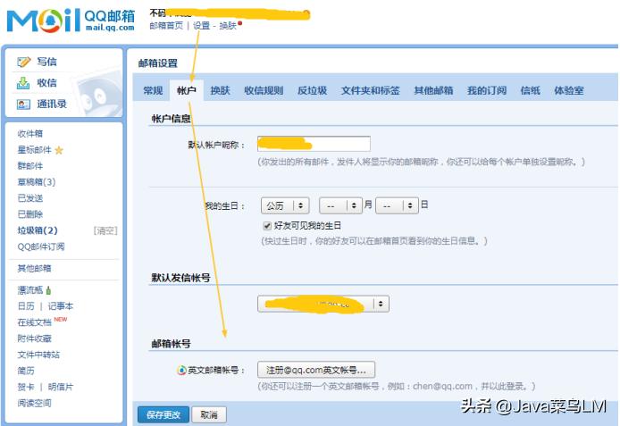The width and height of the screenshot is (620, 426).
Task: Click the 写信 compose link
Action: coord(46,62)
